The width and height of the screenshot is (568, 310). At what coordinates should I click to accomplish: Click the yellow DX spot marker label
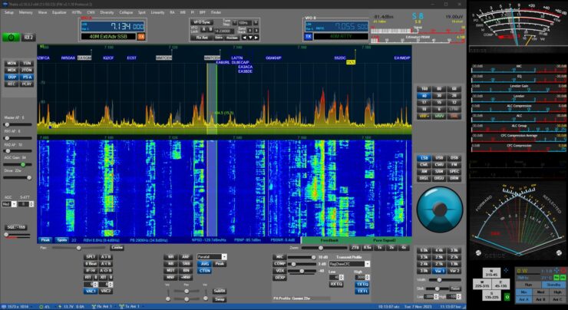point(350,62)
